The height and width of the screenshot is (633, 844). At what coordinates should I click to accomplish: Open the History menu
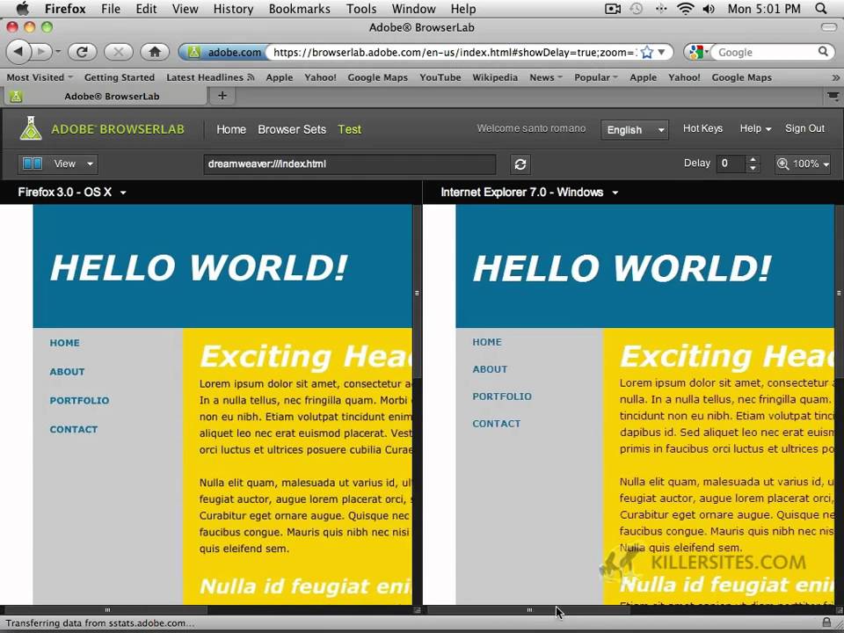(233, 9)
